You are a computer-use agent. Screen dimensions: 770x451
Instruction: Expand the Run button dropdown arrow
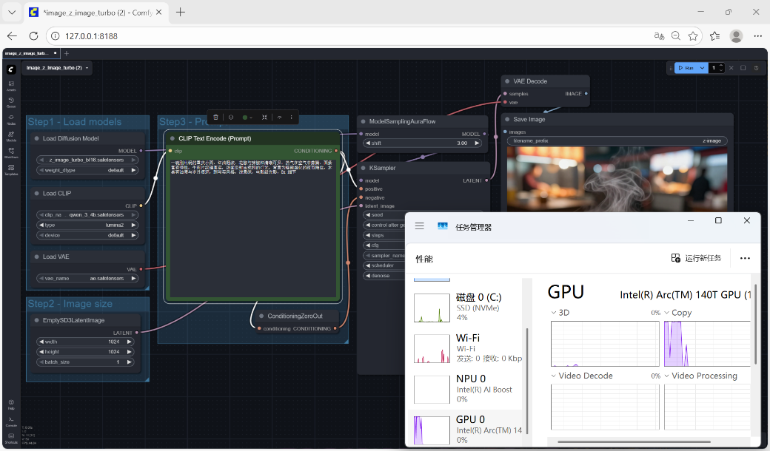coord(702,68)
